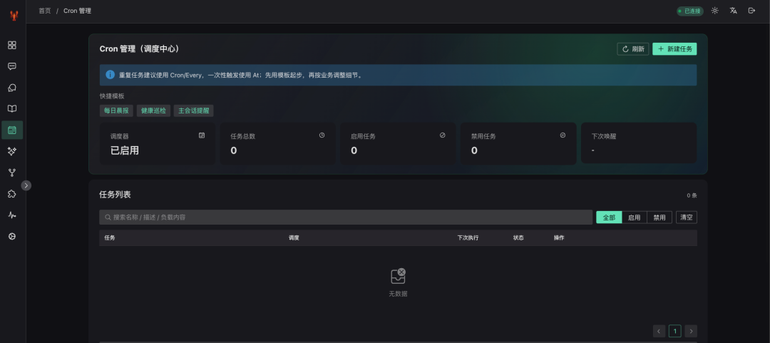Click the 已启用 scheduler status text
This screenshot has width=770, height=343.
point(125,150)
